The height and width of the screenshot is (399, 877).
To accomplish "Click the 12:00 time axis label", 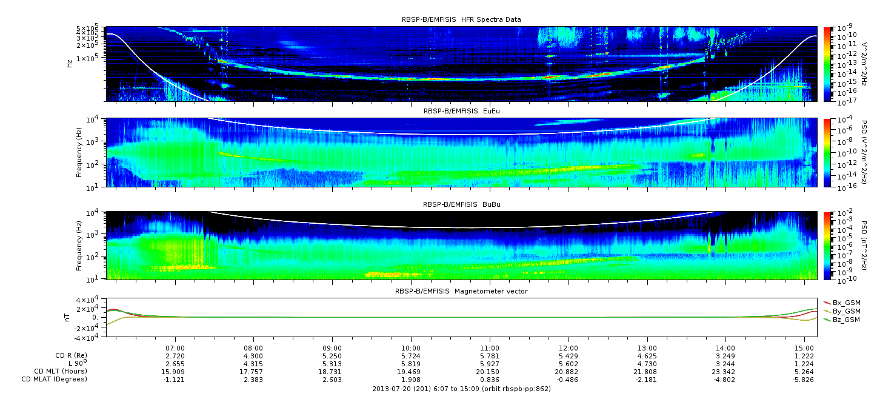I will (569, 349).
